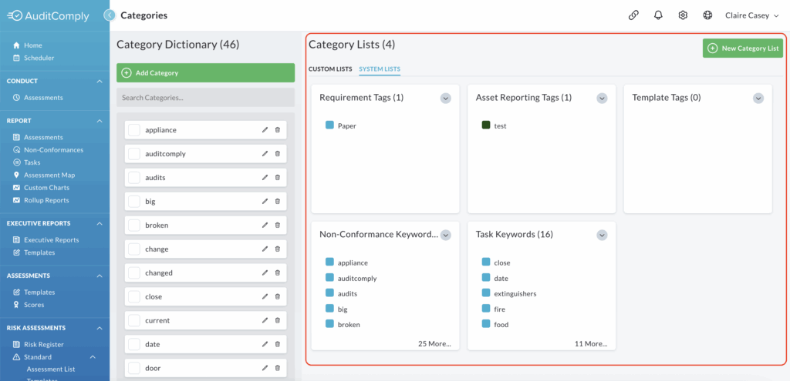Click the New Category List button
The image size is (790, 381).
[x=742, y=48]
